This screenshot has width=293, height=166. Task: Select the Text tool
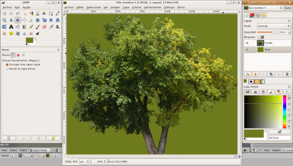click(x=11, y=27)
